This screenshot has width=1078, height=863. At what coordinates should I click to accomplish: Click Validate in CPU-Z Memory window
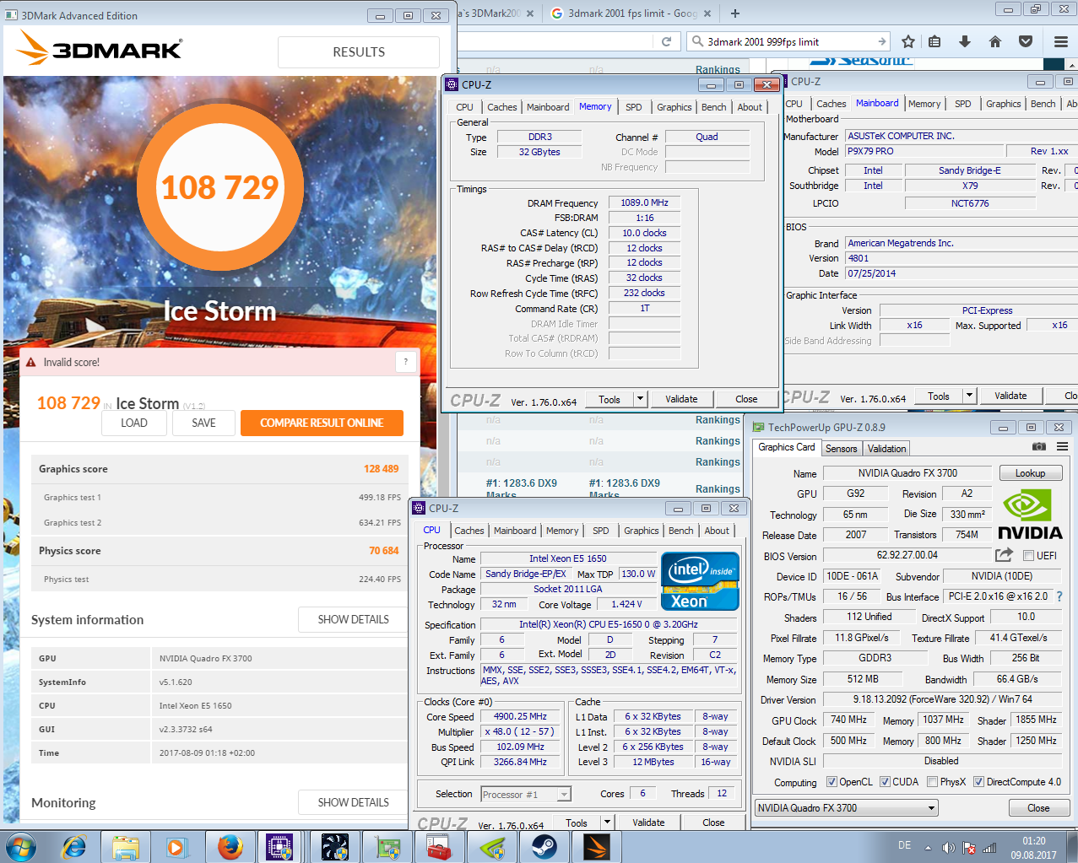(x=681, y=399)
